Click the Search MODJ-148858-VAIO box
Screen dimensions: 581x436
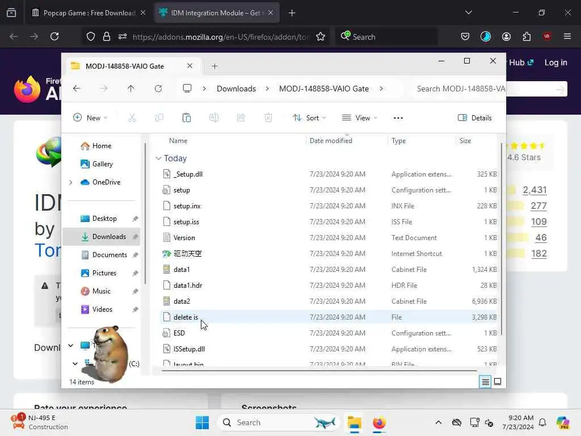coord(460,89)
